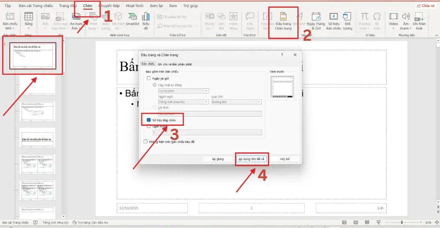The image size is (440, 228).
Task: Open the Video insert icon
Action: 393,20
